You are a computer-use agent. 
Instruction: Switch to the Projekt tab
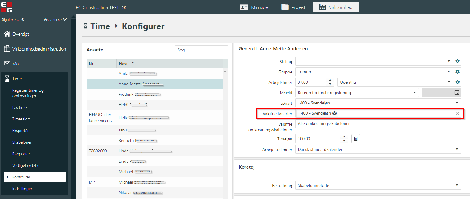[293, 7]
